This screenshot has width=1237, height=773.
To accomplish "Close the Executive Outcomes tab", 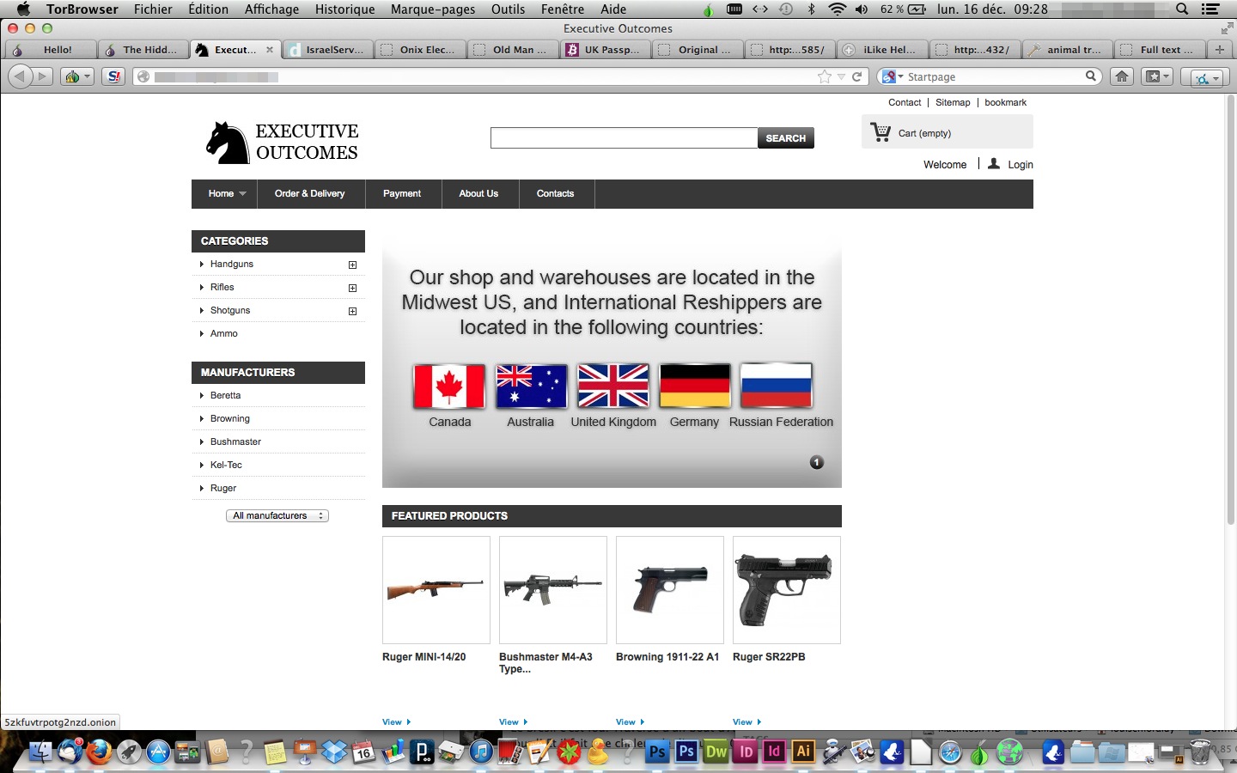I will pyautogui.click(x=270, y=50).
